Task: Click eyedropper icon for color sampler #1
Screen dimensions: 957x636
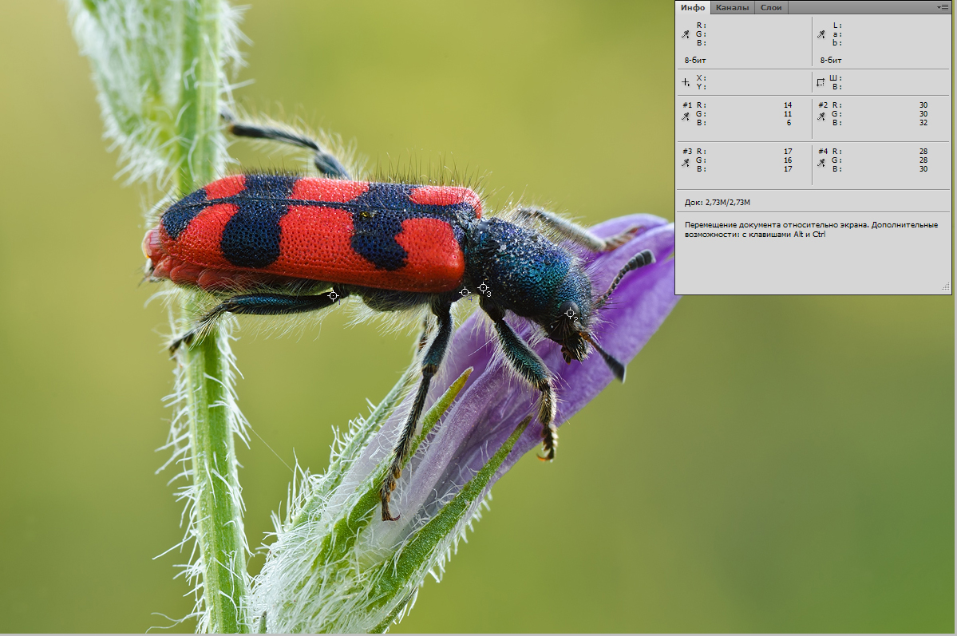Action: pos(685,117)
